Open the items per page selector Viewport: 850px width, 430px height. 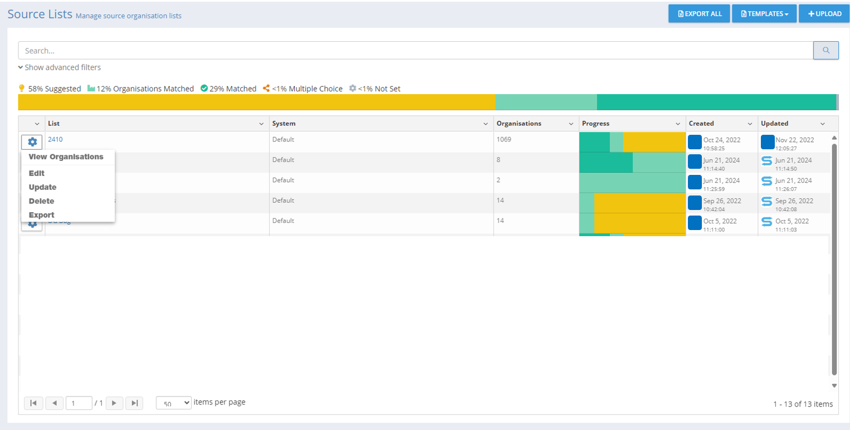pos(174,403)
